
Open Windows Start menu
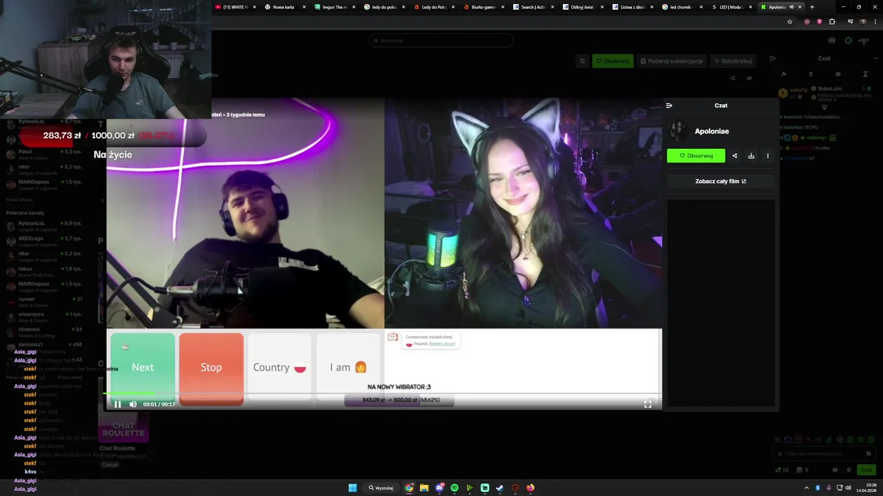[353, 488]
